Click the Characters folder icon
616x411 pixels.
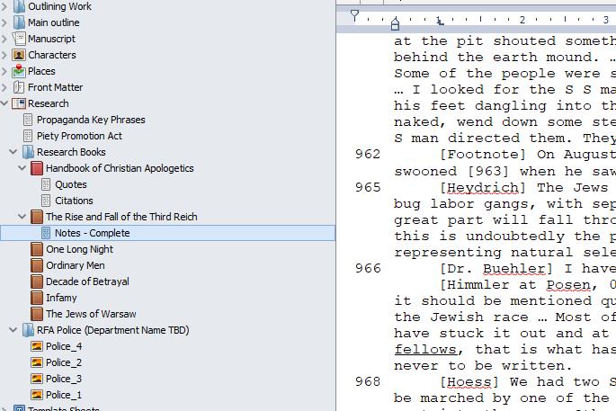19,55
